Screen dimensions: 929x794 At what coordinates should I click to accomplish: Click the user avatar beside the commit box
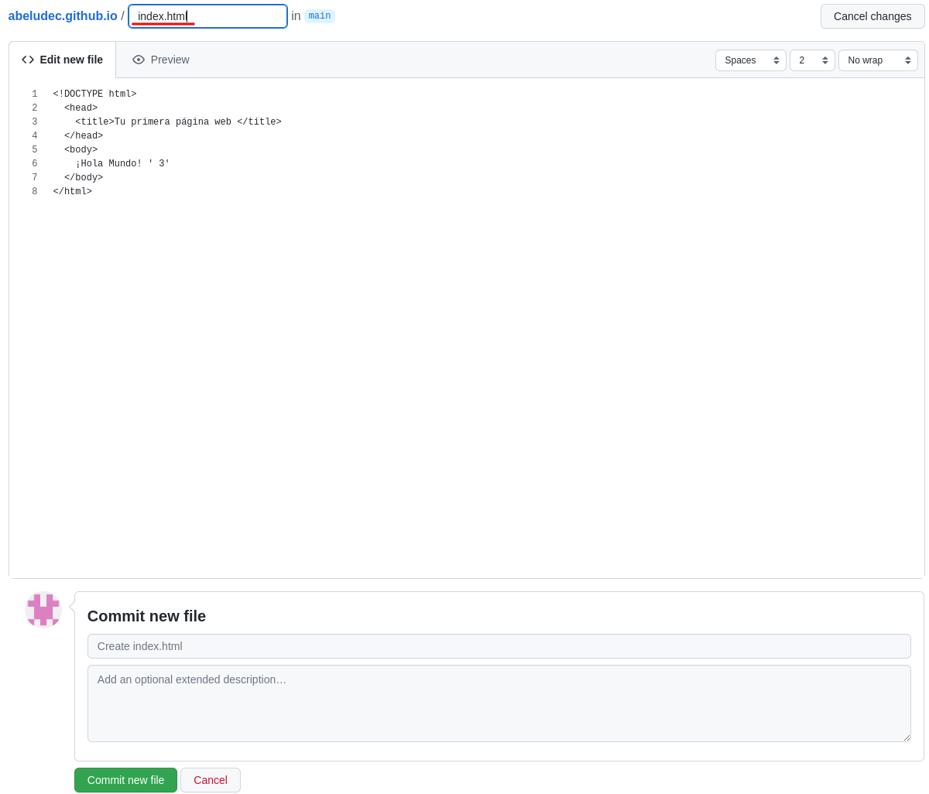click(x=43, y=610)
